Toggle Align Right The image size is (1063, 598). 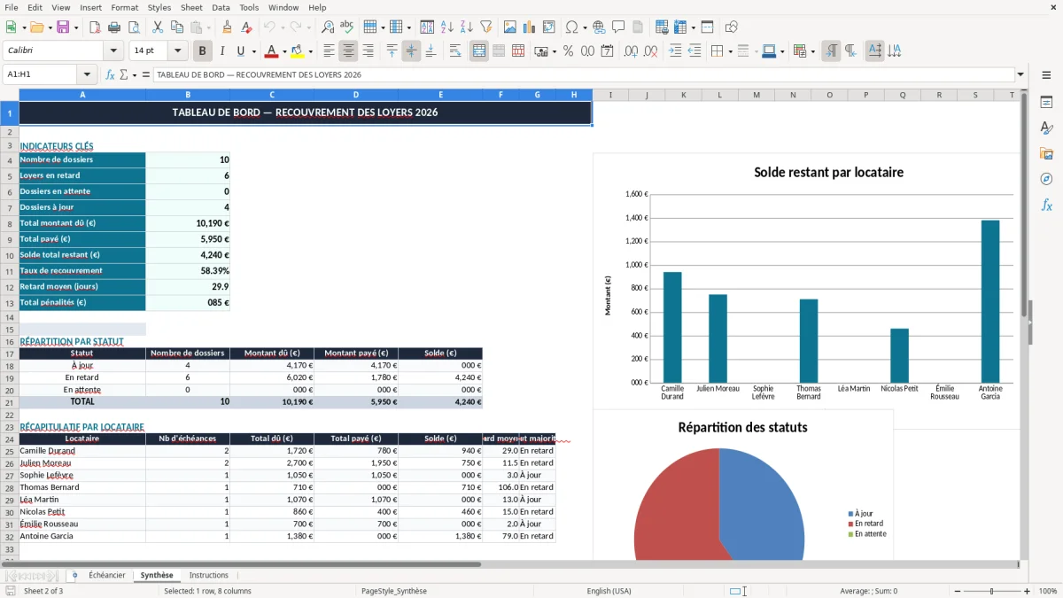click(368, 51)
